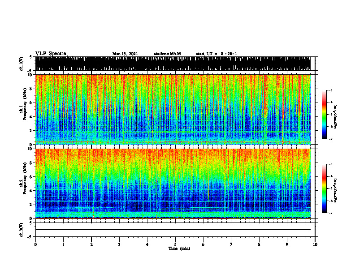Click the "-3" label on ch.2 color scale
Viewport: 355px width, 274px height.
coord(331,164)
